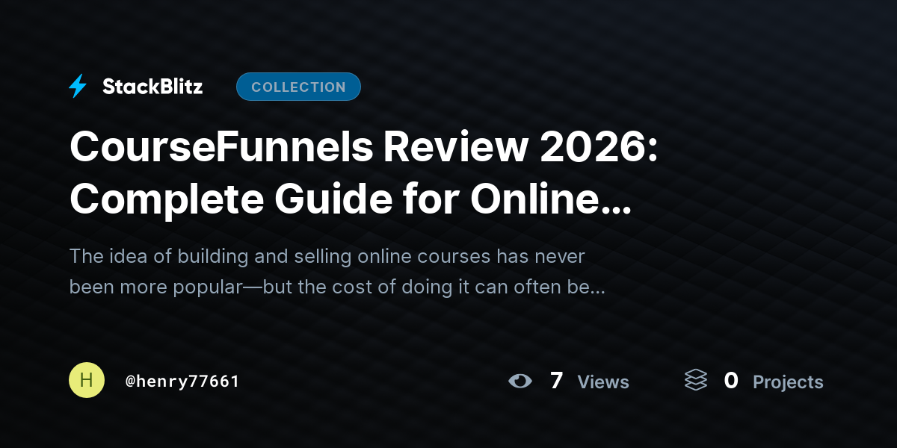Select the COLLECTION badge
Image resolution: width=897 pixels, height=448 pixels.
click(x=298, y=87)
